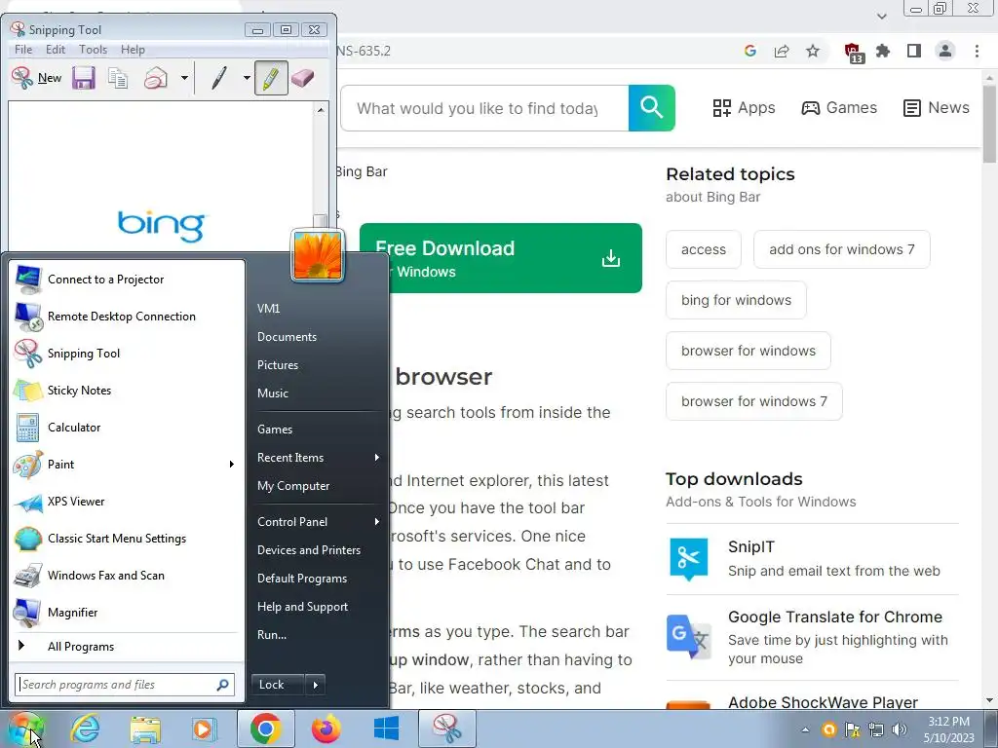Expand Recent Items submenu
The image size is (998, 748).
[x=318, y=458]
